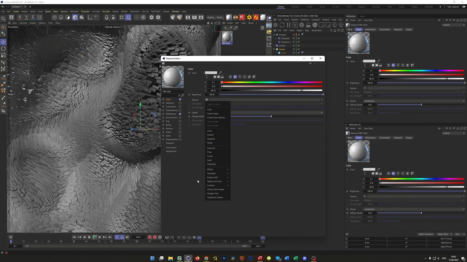
Task: Click the Octane settings gear icon
Action: coord(302,25)
